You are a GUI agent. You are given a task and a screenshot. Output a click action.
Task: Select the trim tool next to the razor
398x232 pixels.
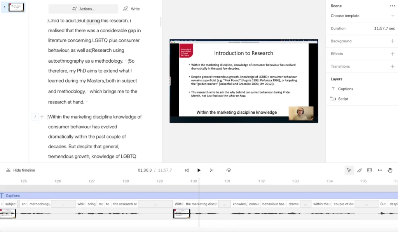point(370,170)
